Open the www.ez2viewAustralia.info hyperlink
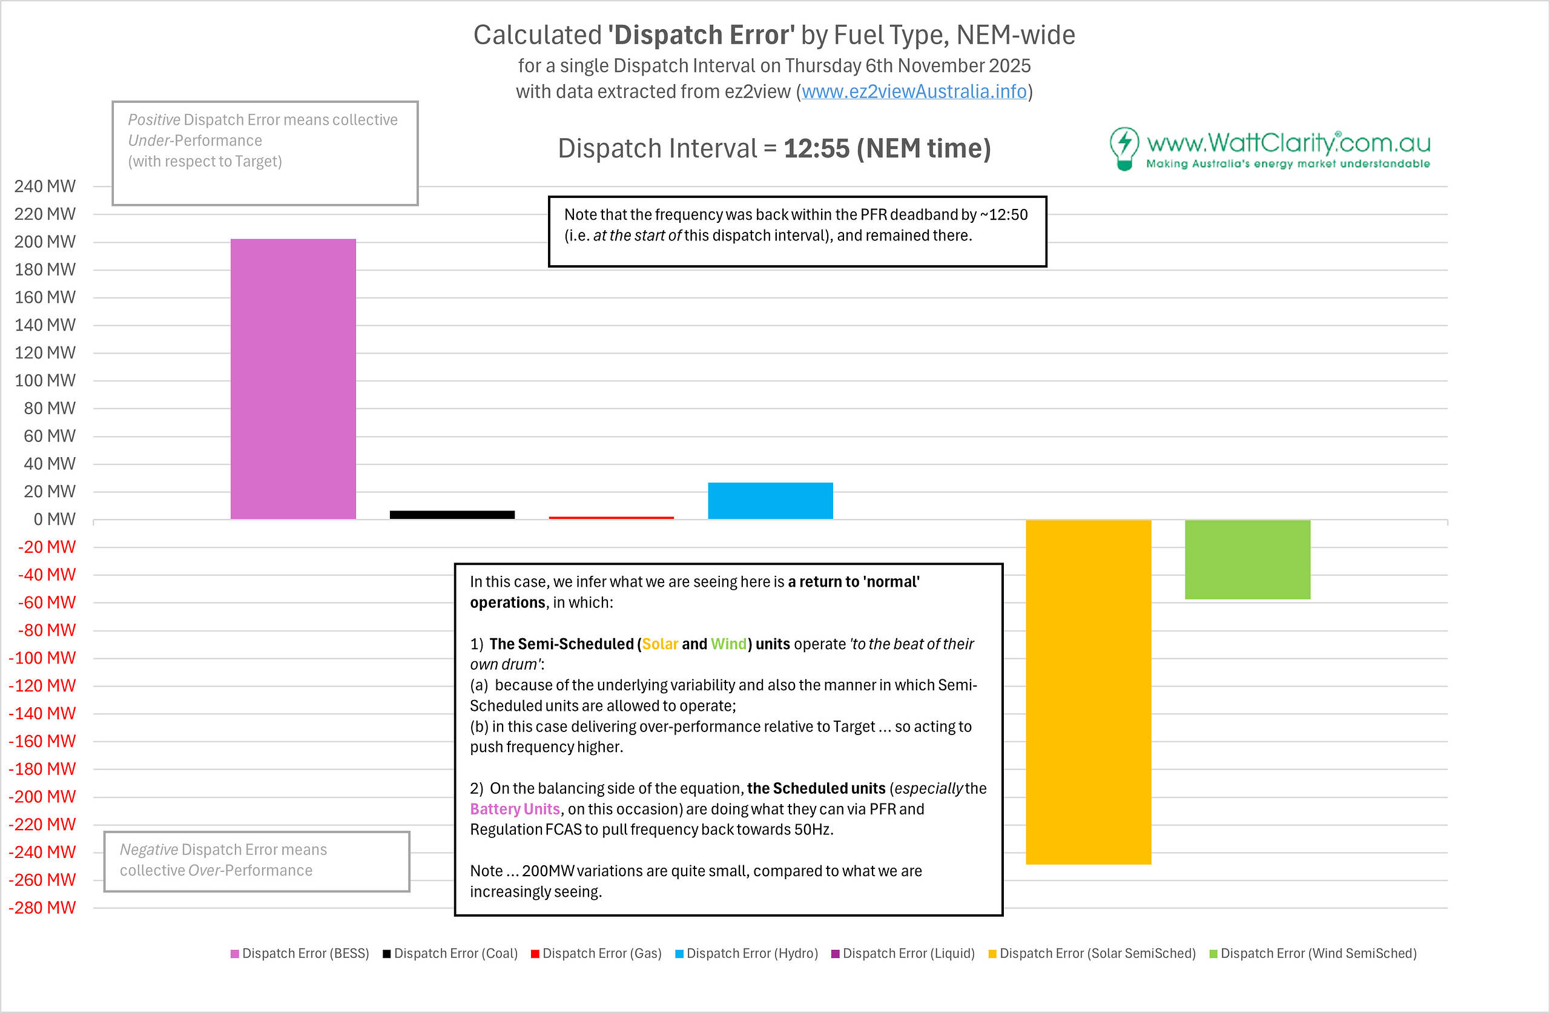Image resolution: width=1550 pixels, height=1013 pixels. [913, 91]
